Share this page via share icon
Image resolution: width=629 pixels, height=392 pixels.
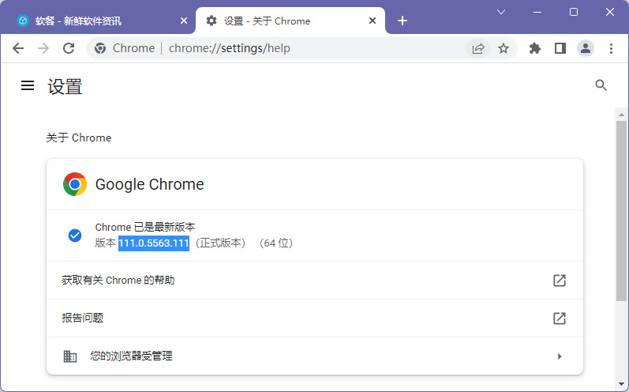[478, 48]
